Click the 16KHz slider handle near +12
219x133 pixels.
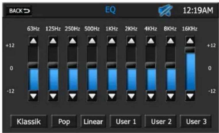[190, 50]
